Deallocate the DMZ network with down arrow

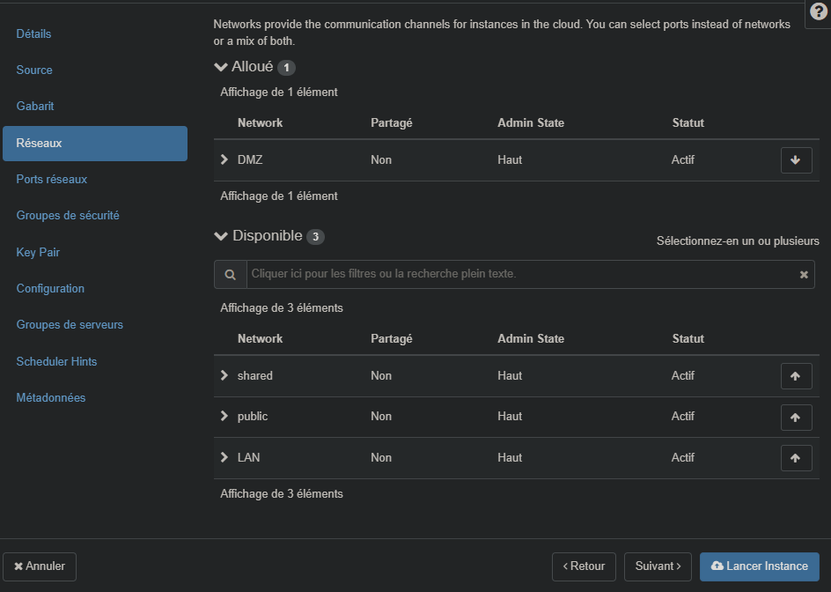click(x=796, y=160)
